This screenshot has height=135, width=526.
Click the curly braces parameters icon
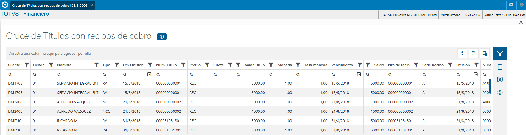coord(500,79)
